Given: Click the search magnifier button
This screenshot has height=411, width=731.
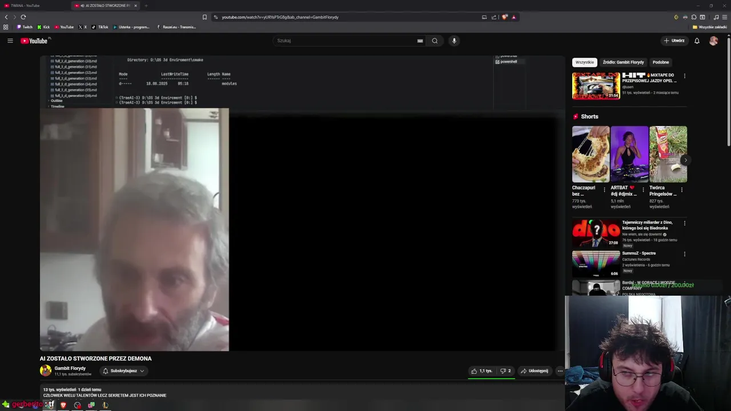Looking at the screenshot, I should (x=435, y=41).
